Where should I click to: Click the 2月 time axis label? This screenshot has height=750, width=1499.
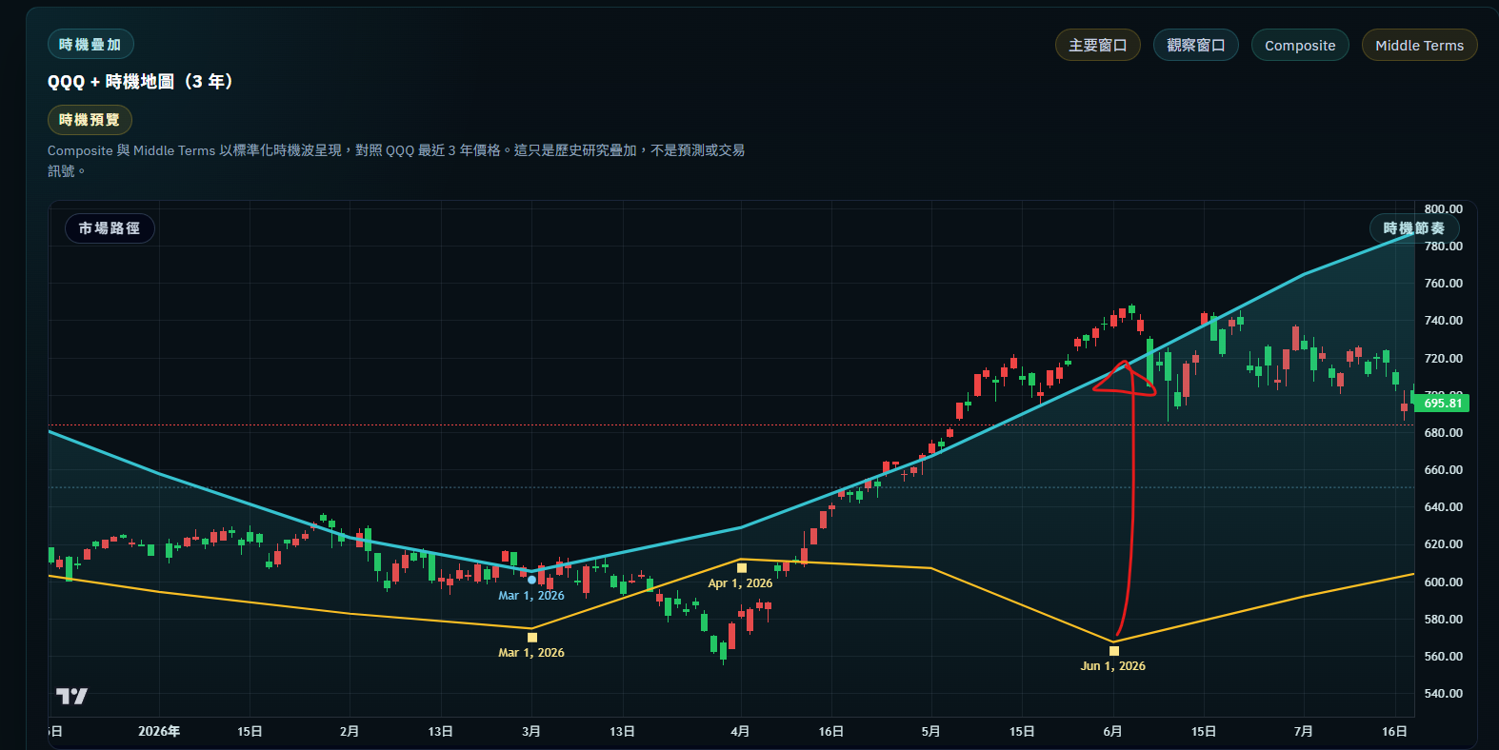(x=350, y=732)
